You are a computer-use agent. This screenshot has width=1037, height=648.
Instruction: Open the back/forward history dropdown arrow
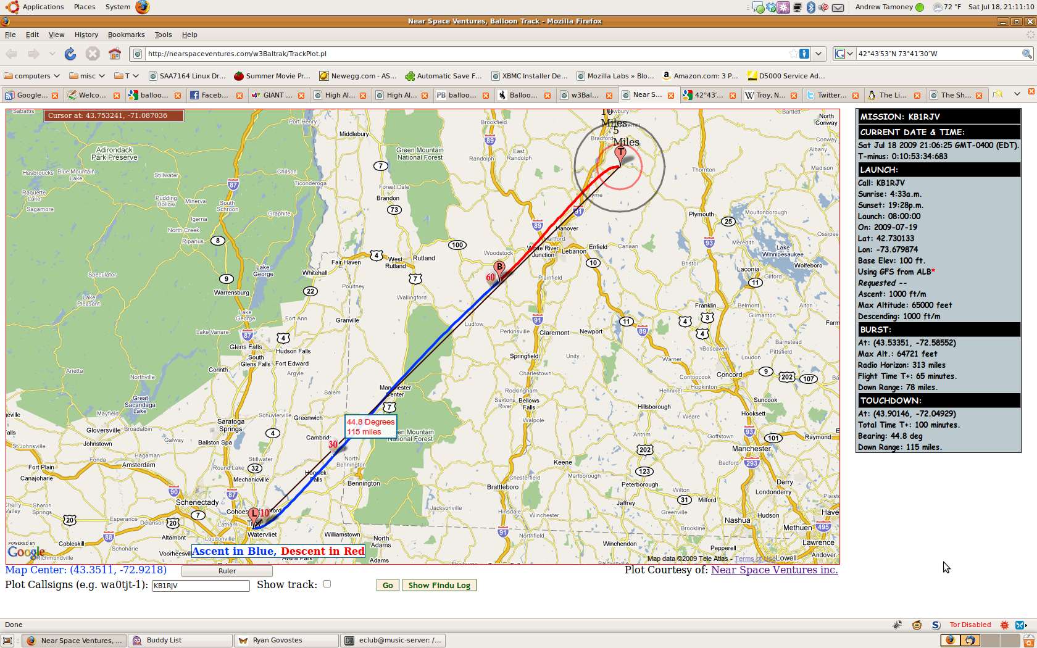click(52, 54)
